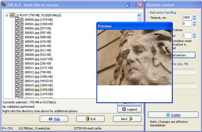The height and width of the screenshot is (132, 202).
Task: Click the file icon beside i00009.jpg
Action: click(22, 59)
